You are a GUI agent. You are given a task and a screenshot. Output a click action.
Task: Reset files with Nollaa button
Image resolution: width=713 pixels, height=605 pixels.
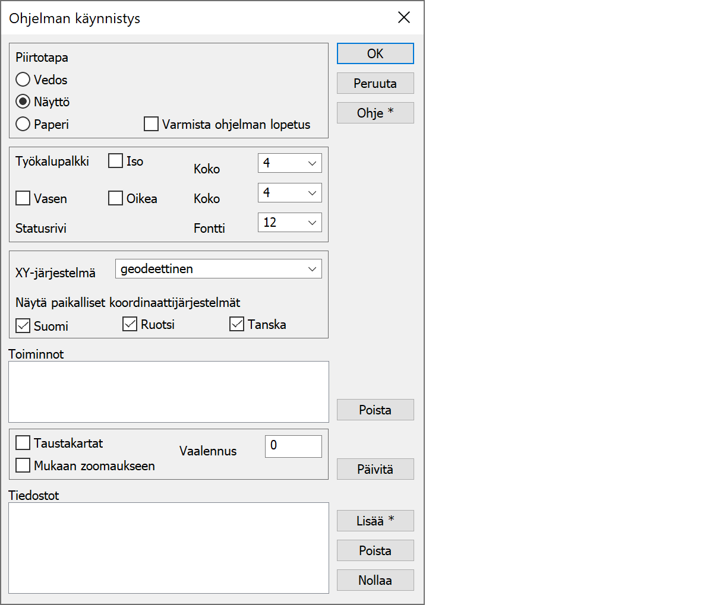376,580
